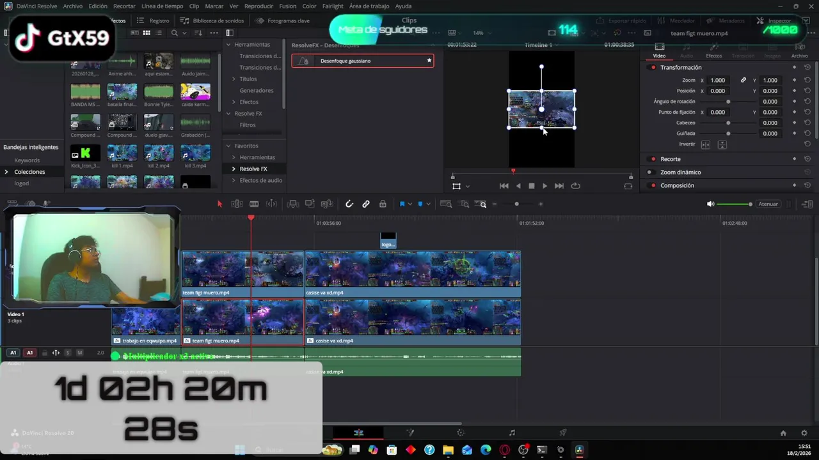Open the Línea de tiempo menu

(162, 6)
